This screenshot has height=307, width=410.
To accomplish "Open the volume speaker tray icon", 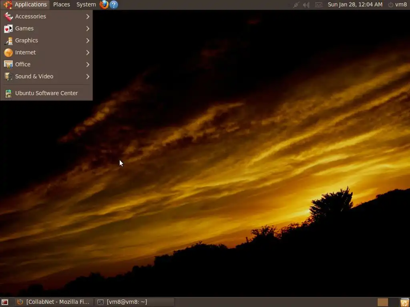I will [306, 5].
